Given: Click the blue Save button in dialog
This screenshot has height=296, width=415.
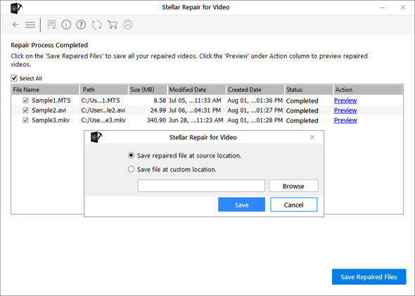Looking at the screenshot, I should pos(241,205).
